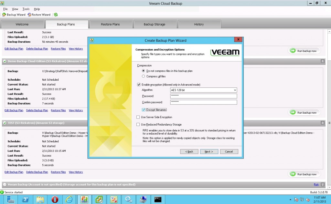The width and height of the screenshot is (331, 204).
Task: Click Back in the wizard
Action: [x=189, y=151]
